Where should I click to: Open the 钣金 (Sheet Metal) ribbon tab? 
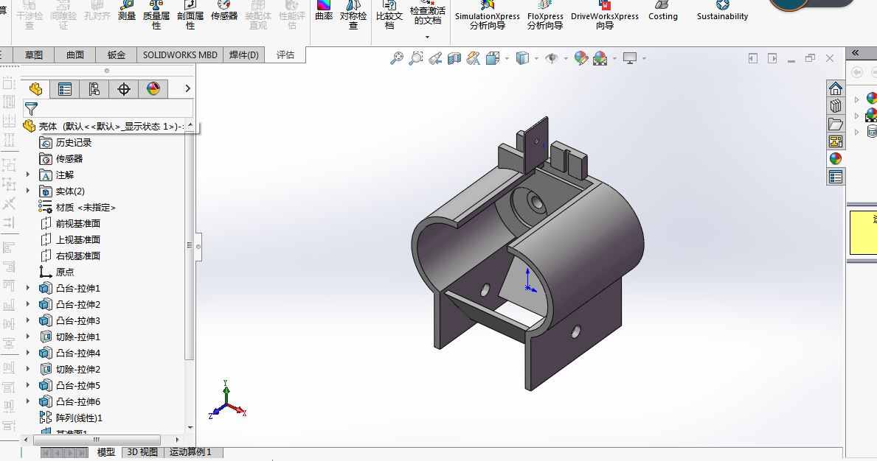(x=117, y=54)
